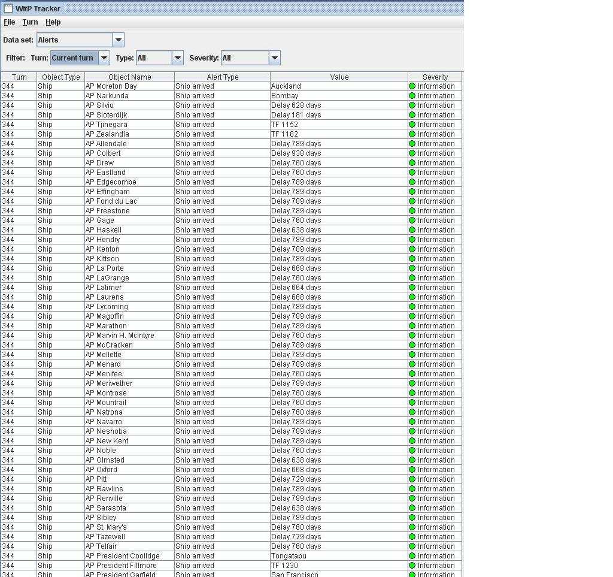Viewport: 613px width, 577px height.
Task: Select the Bombay value cell
Action: pyautogui.click(x=339, y=96)
